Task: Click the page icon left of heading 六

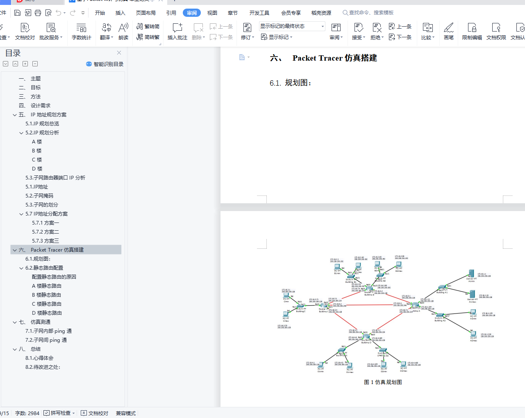Action: tap(242, 57)
